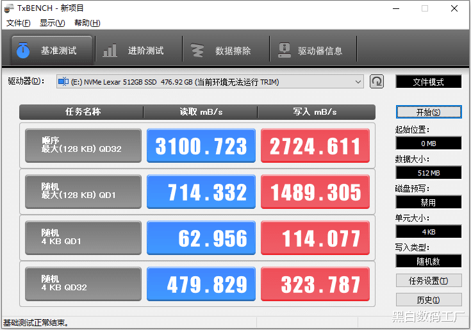Open the 显示(V) menu
471x330 pixels.
pyautogui.click(x=53, y=23)
